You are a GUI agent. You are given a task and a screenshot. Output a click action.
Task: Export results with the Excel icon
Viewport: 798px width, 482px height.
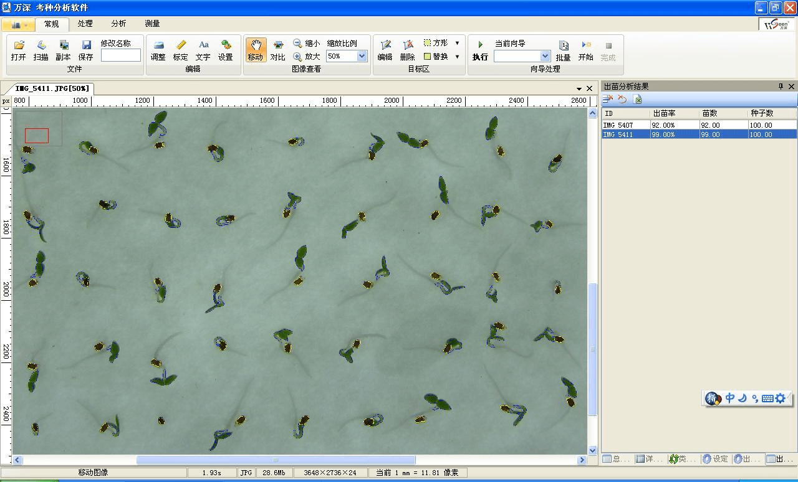pos(638,100)
